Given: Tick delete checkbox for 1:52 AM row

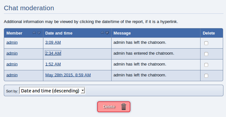Looking at the screenshot, I should coord(206,65).
